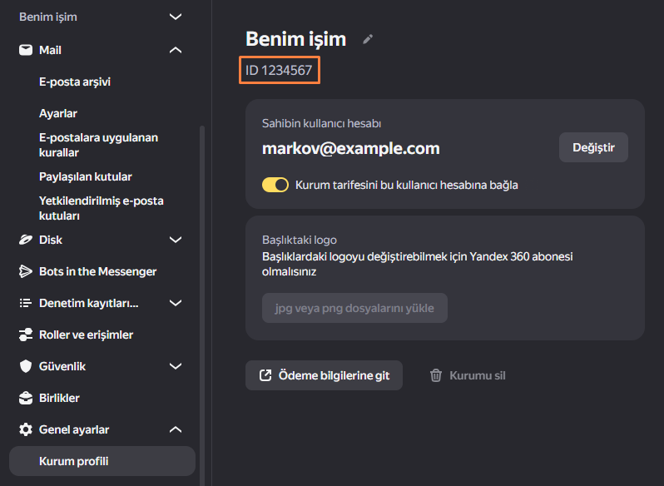Click the Mail envelope icon in sidebar
The height and width of the screenshot is (486, 664).
(26, 50)
